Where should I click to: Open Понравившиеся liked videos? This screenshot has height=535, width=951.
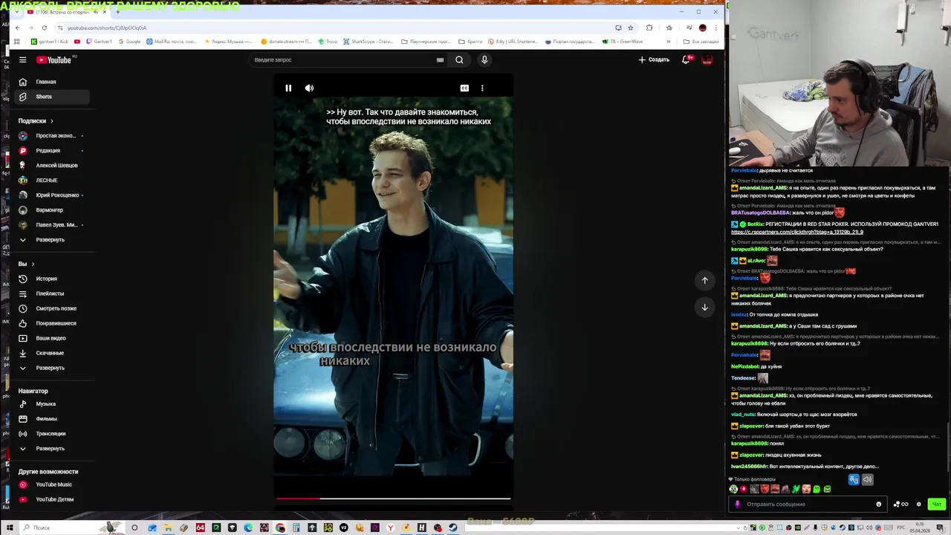click(52, 323)
